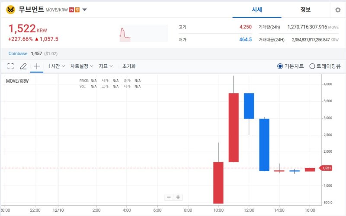
Task: Click the mini price sparkline chart
Action: (143, 34)
